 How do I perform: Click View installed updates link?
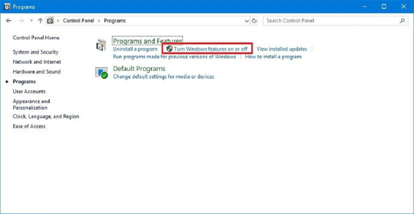point(282,49)
